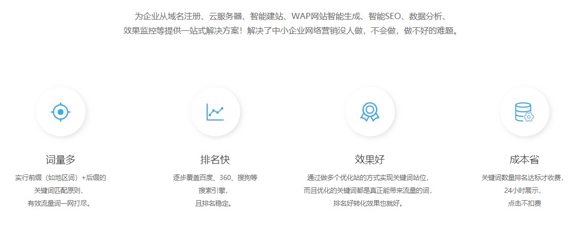
Task: Select the 词量多 heading
Action: (x=61, y=159)
